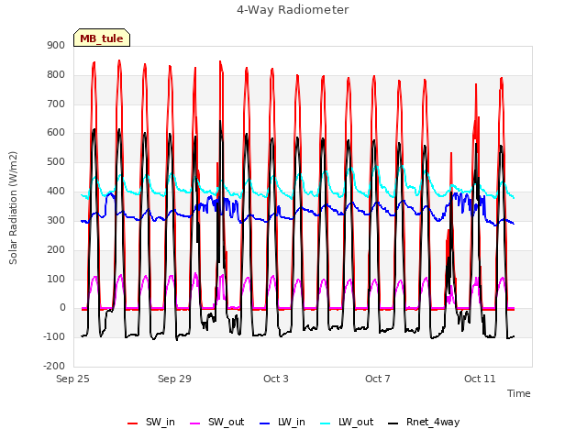Click the magenta SW_out legend color marker
This screenshot has width=587, height=440.
click(x=195, y=423)
